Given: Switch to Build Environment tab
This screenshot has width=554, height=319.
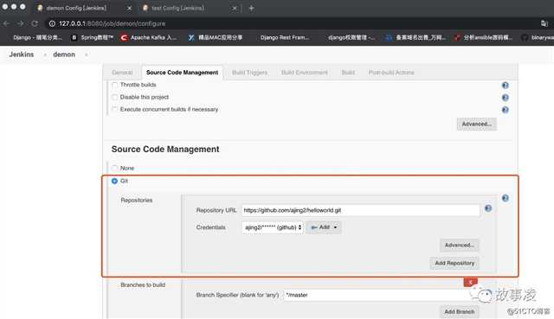Looking at the screenshot, I should point(305,73).
